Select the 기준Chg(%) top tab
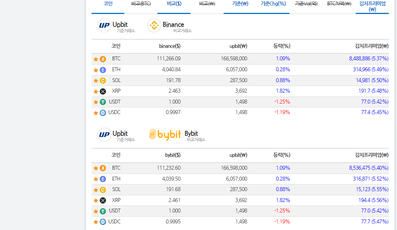Screen dimensions: 397x230 273,4
